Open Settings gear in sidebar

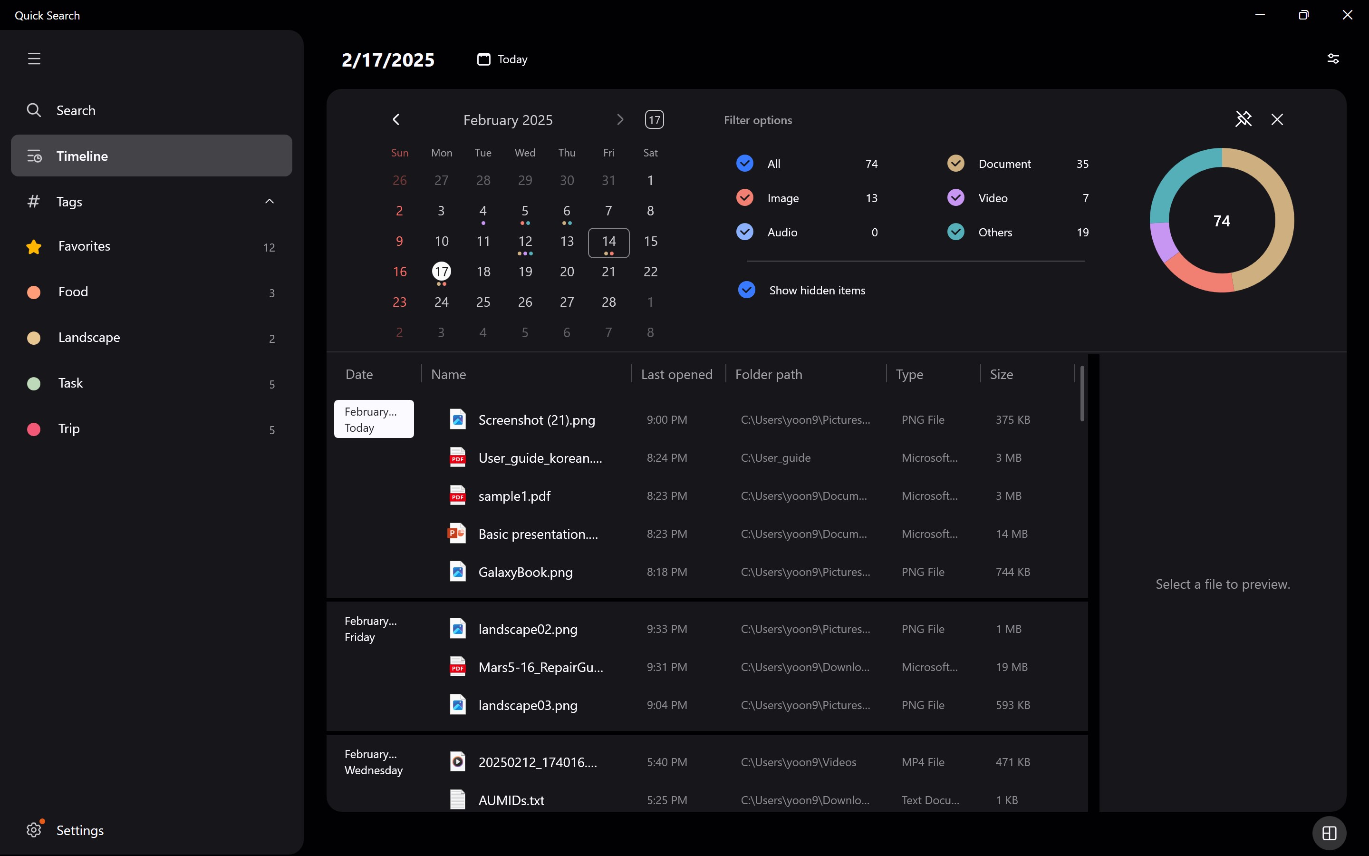(34, 829)
